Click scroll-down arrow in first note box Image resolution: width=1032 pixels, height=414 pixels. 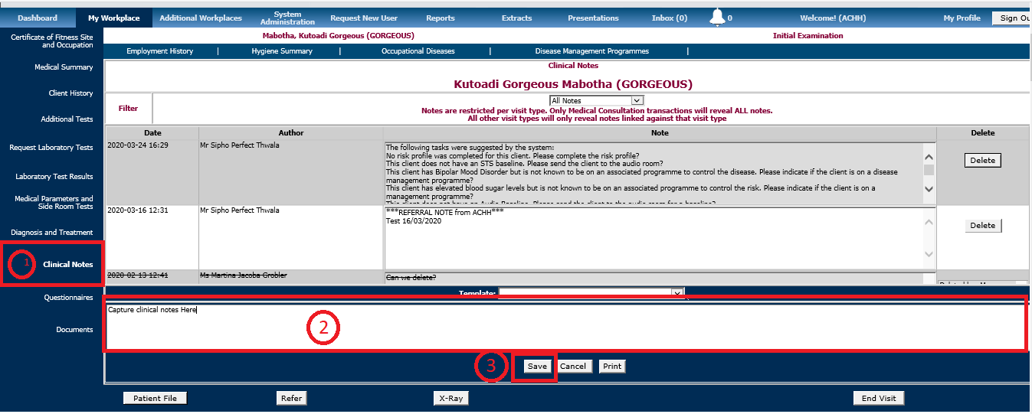929,189
